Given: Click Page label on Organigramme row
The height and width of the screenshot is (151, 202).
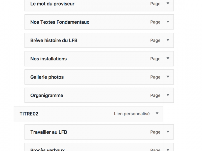Looking at the screenshot, I should pyautogui.click(x=155, y=96).
